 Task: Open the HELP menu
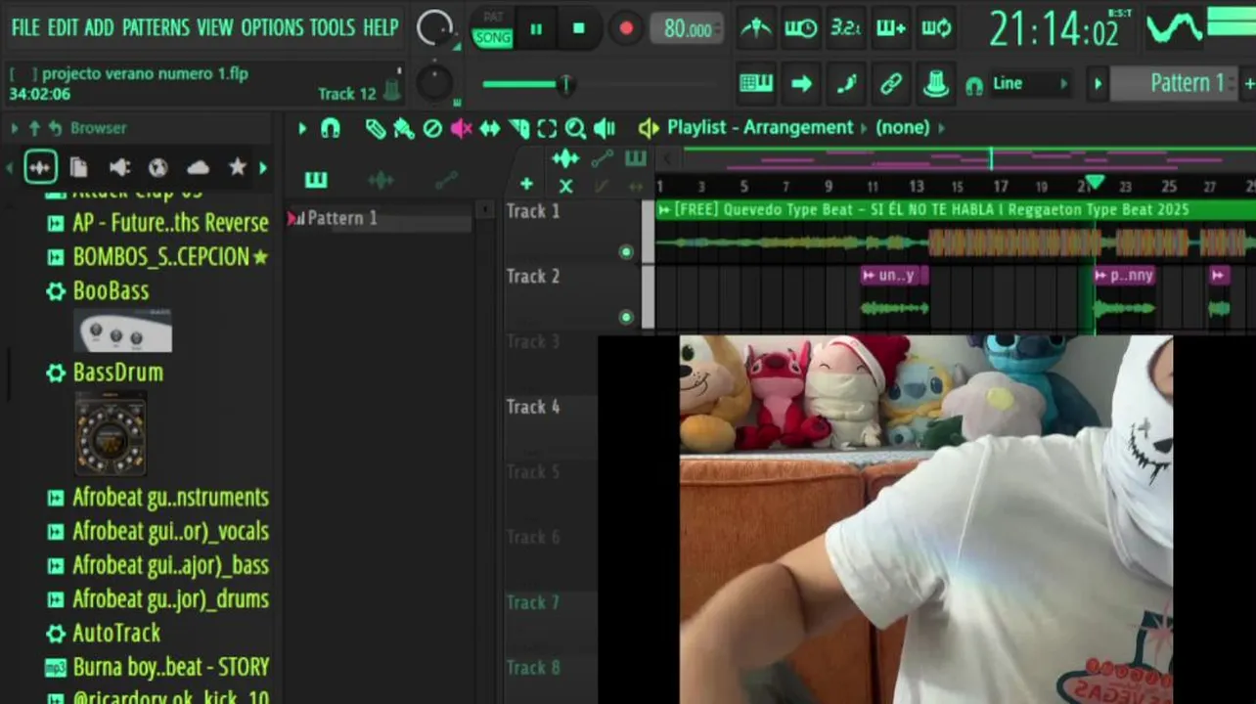click(x=381, y=27)
